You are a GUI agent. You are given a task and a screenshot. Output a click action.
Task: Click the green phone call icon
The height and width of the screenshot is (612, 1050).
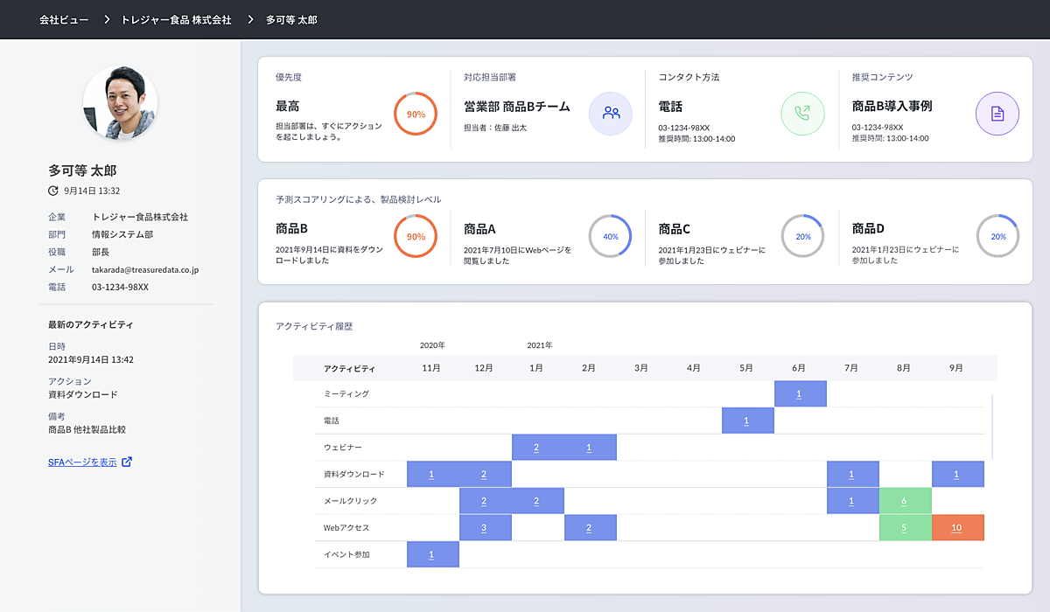[802, 114]
